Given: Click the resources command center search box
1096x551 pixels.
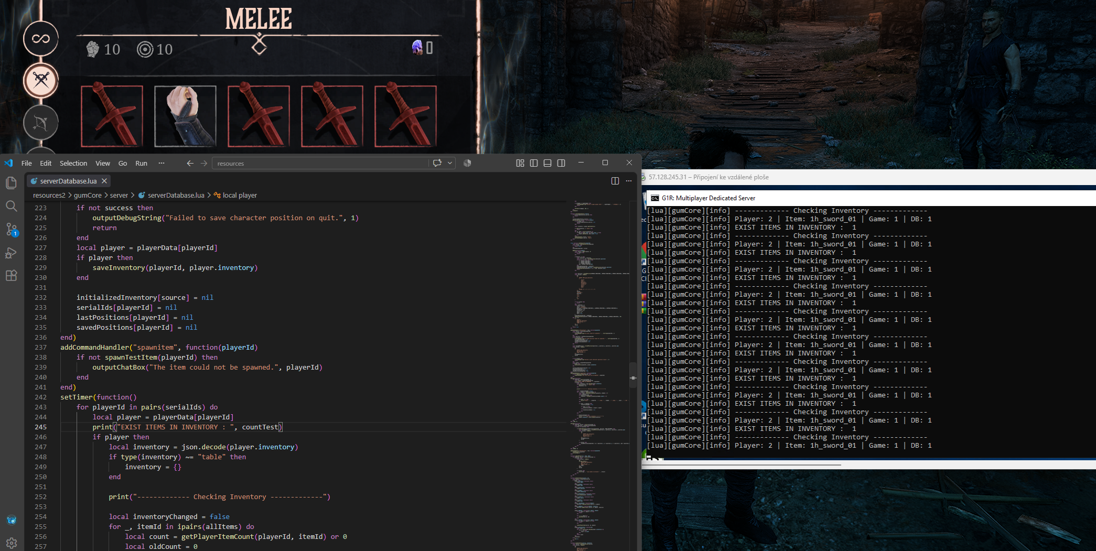Looking at the screenshot, I should pos(320,163).
